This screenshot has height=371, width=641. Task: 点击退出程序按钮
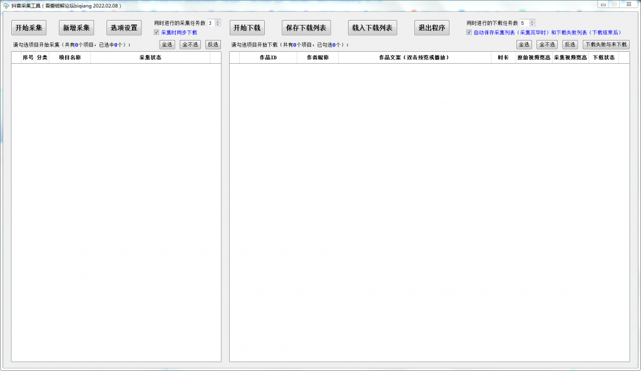click(x=431, y=27)
